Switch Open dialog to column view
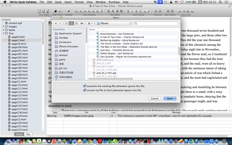This screenshot has height=145, width=232. [x=76, y=23]
